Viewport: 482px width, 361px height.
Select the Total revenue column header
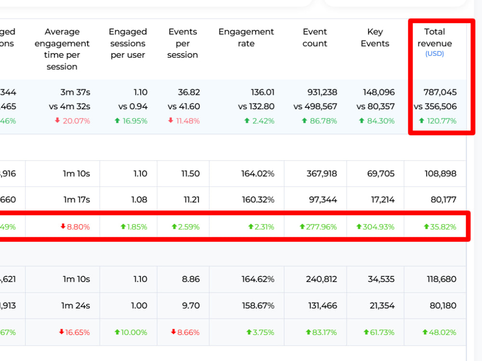[435, 38]
